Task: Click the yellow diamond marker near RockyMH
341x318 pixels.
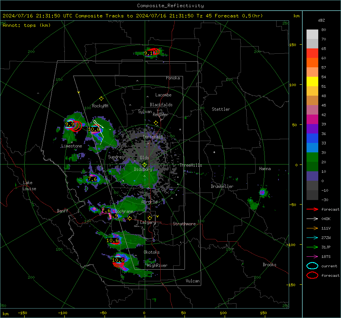Action: coord(101,99)
